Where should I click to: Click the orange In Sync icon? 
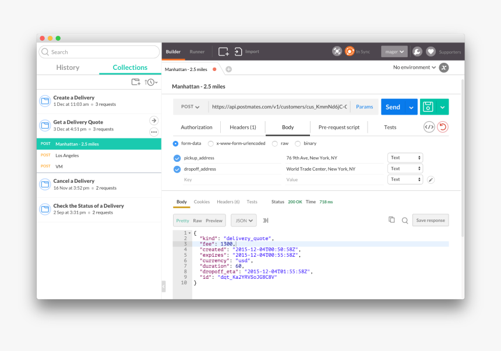point(350,51)
